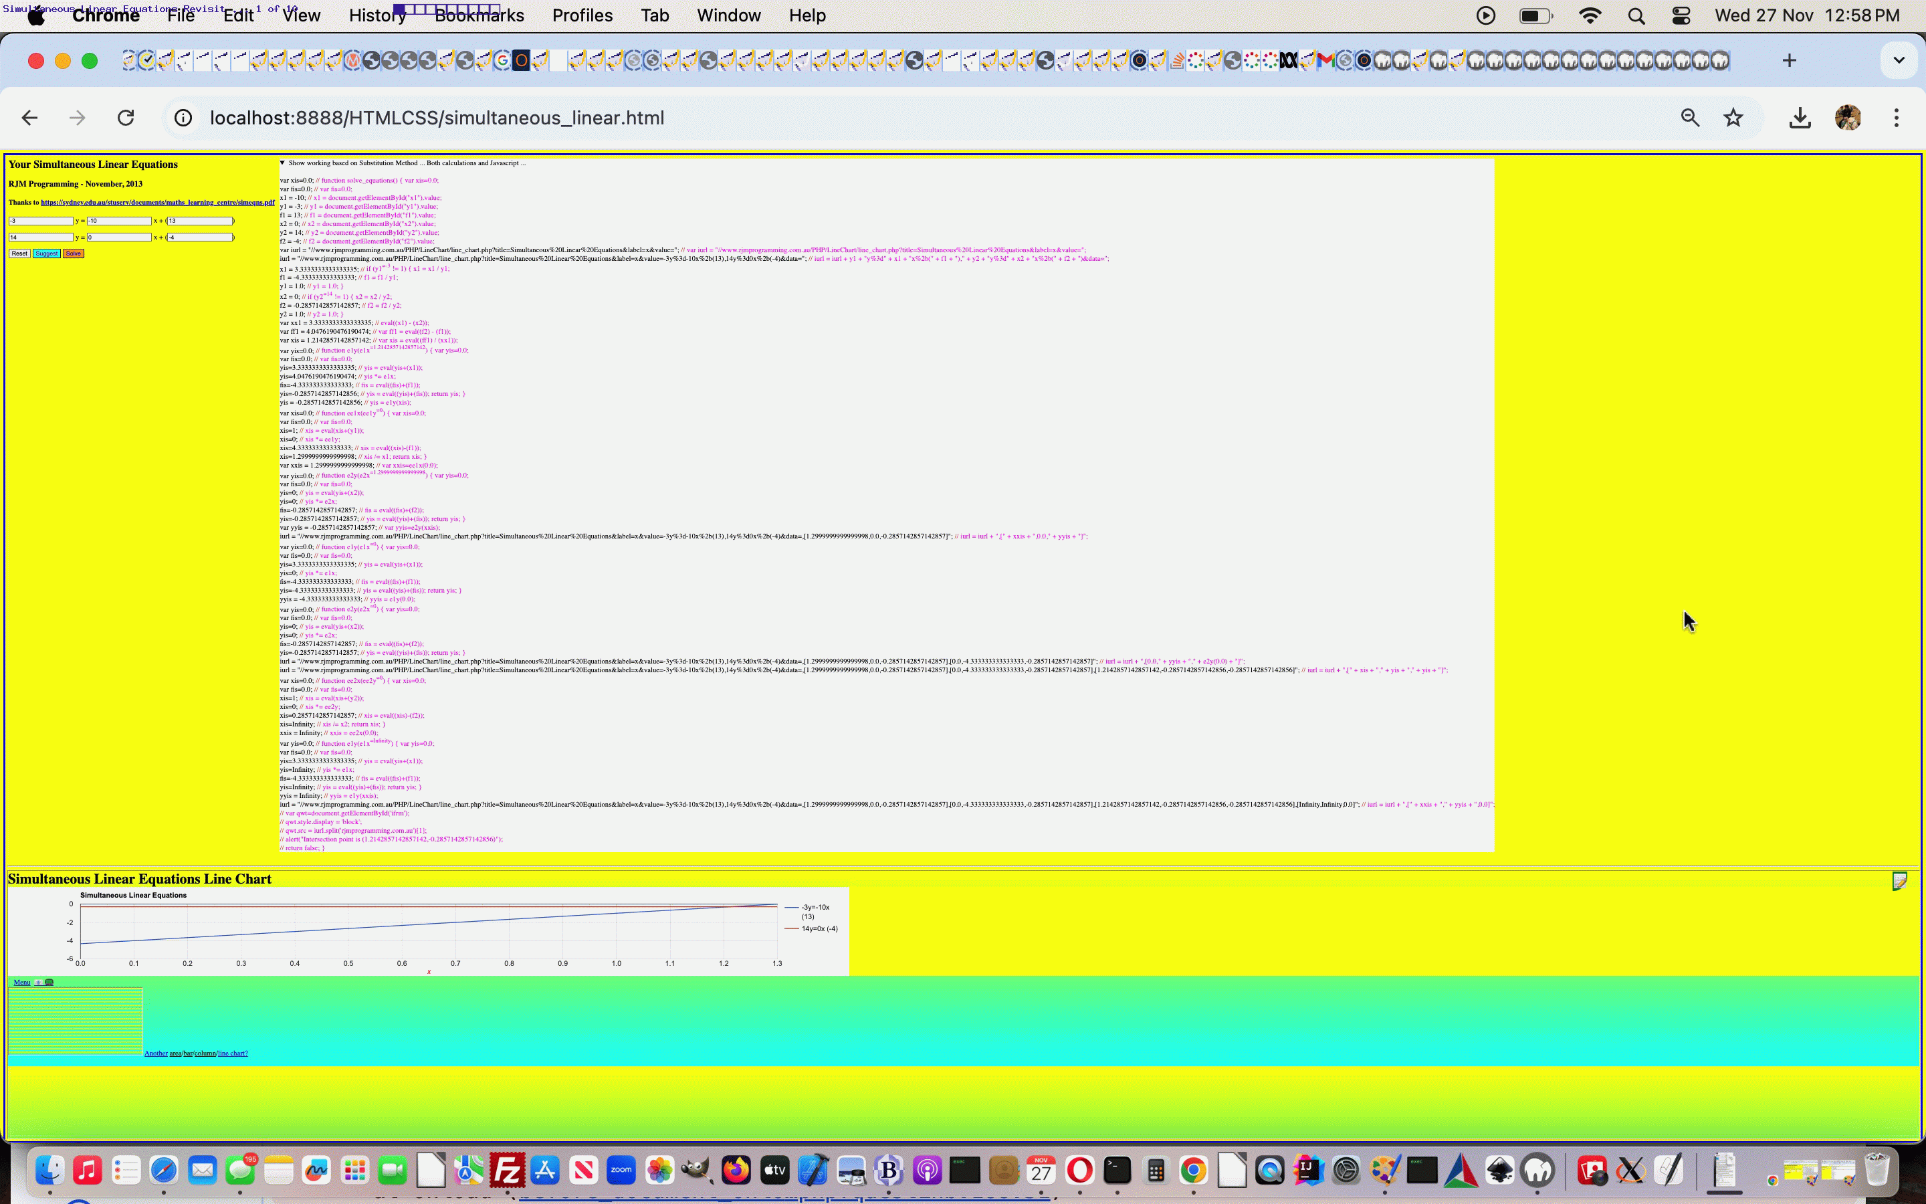This screenshot has width=1926, height=1204.
Task: Reload the page with the refresh icon
Action: pos(126,118)
